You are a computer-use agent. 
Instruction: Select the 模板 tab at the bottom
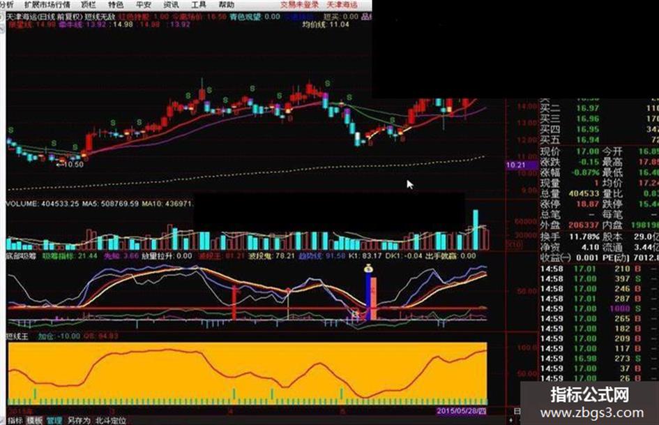(34, 420)
